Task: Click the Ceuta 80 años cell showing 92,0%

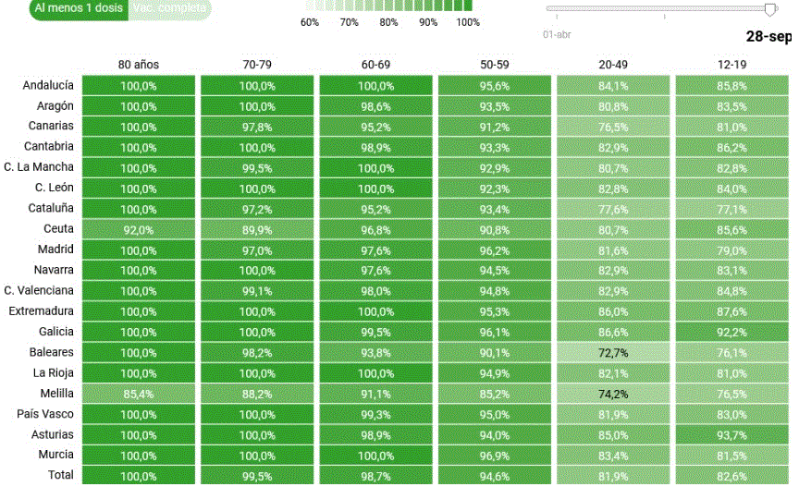Action: coord(139,229)
